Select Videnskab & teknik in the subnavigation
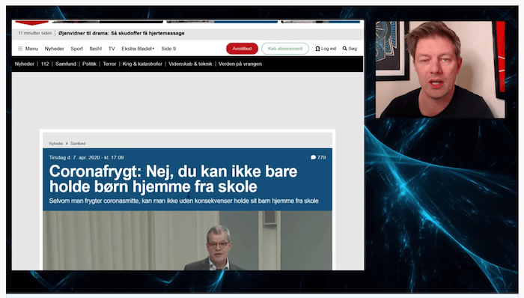 190,64
